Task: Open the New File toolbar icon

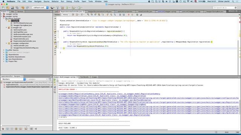Action: (x=3, y=7)
